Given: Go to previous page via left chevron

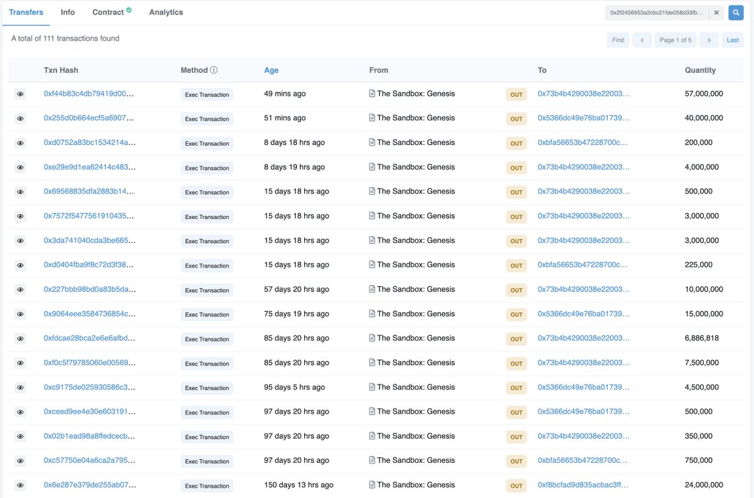Looking at the screenshot, I should click(x=642, y=40).
